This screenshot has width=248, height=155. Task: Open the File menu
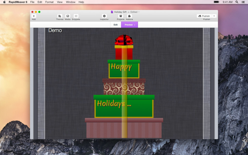(x=32, y=2)
